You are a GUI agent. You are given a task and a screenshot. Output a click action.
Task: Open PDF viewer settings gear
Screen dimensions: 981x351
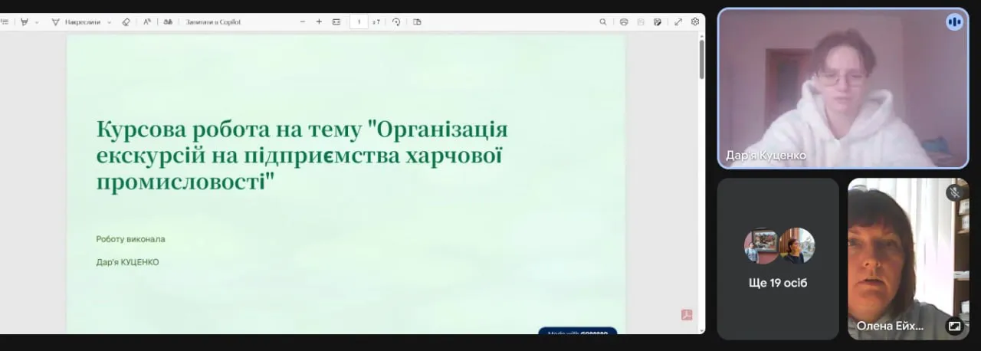tap(695, 22)
